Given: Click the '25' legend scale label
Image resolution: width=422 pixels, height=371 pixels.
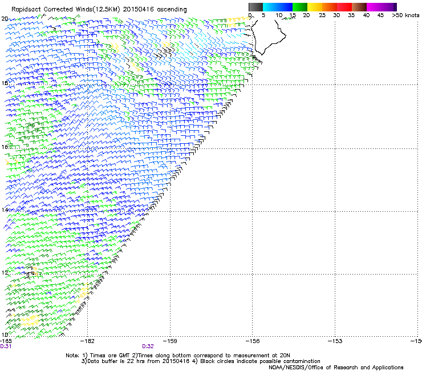Looking at the screenshot, I should [322, 15].
